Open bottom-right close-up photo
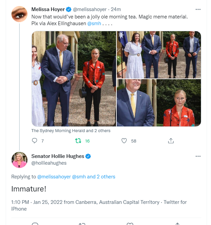Image resolution: width=211 pixels, height=225 pixels. pos(159,103)
